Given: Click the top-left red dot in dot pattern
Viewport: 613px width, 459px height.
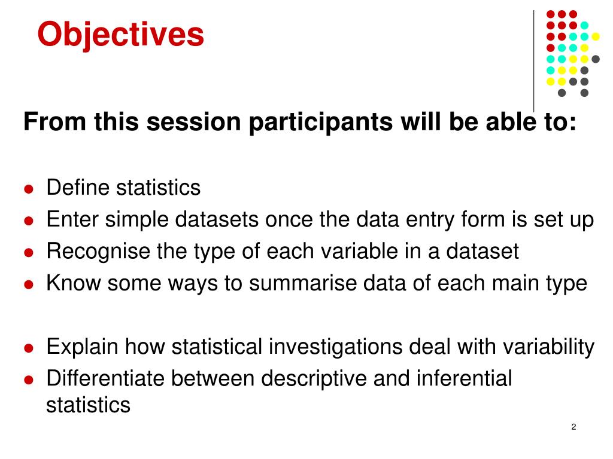Looking at the screenshot, I should click(x=551, y=14).
